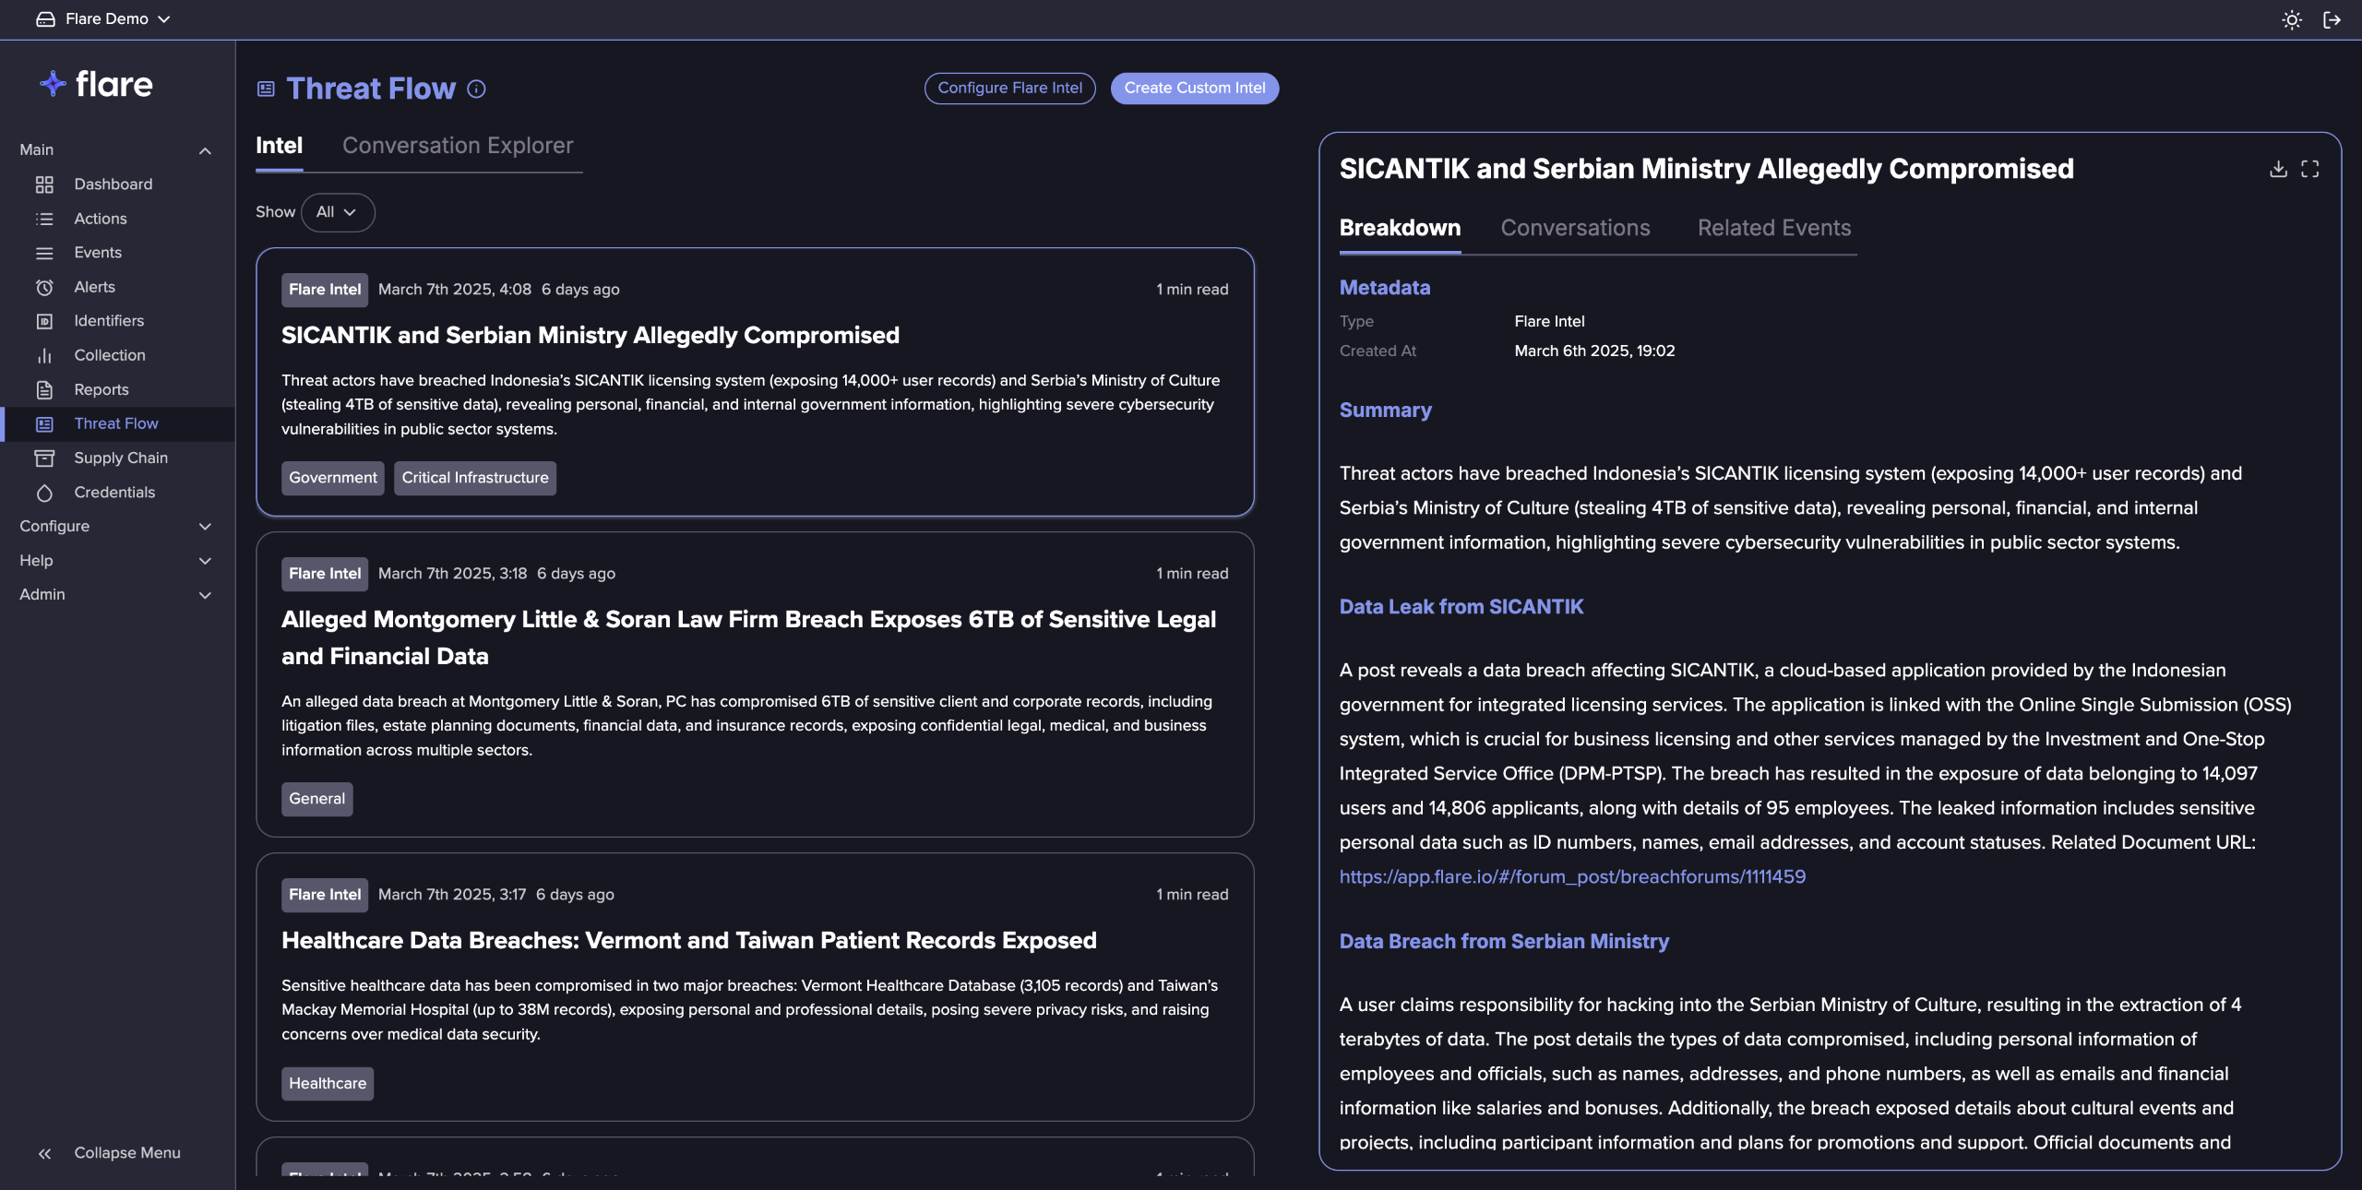Open the Related Events tab
Screen dimensions: 2362x1190
click(x=1773, y=228)
